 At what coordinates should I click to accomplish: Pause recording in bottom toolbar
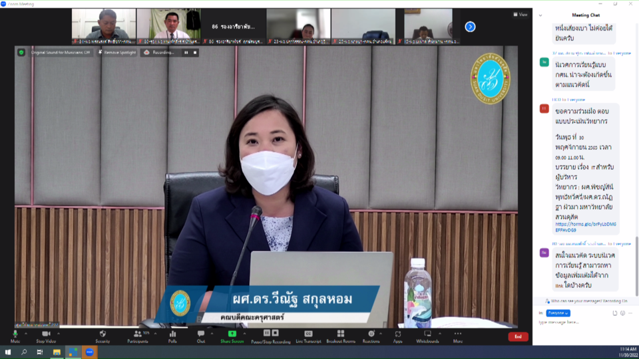tap(266, 333)
